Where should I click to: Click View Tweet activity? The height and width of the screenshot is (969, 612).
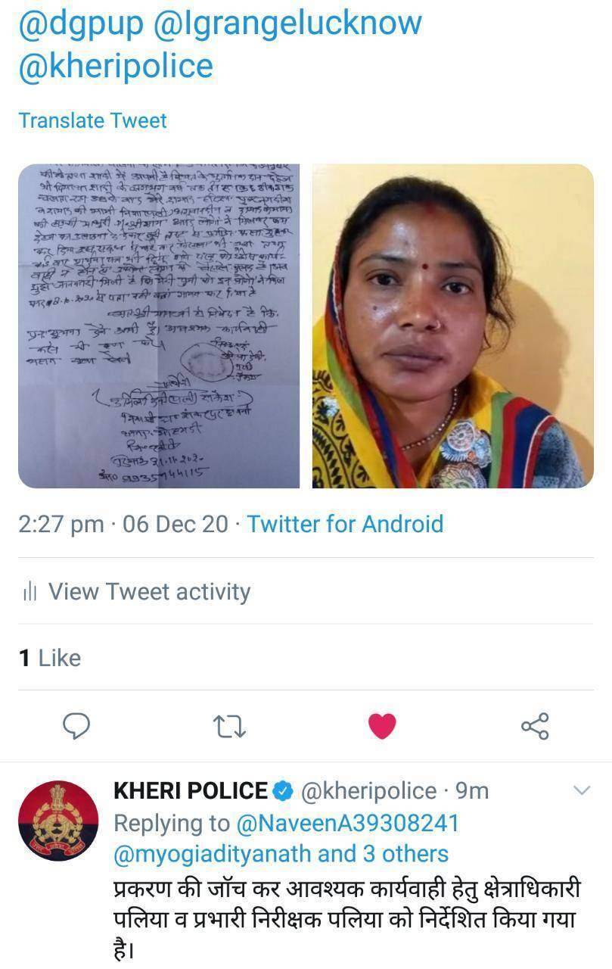tap(149, 592)
